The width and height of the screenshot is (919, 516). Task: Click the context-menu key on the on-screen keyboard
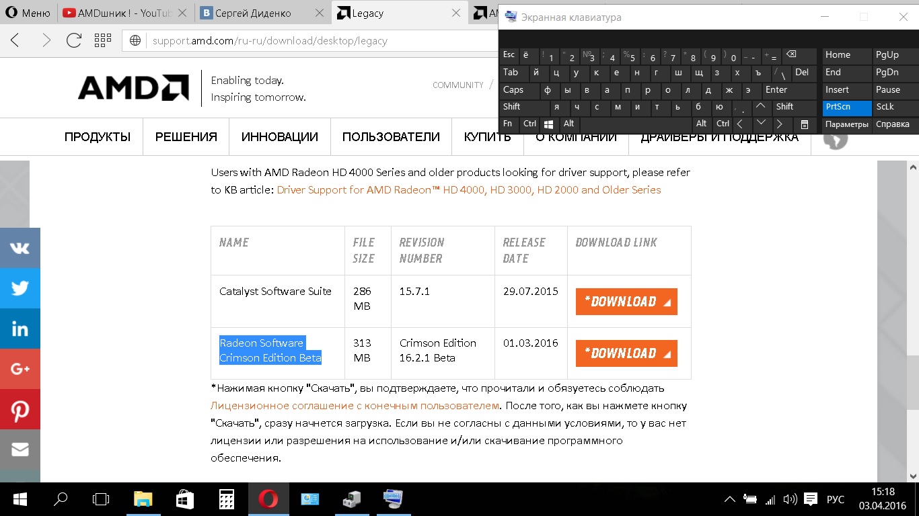point(804,124)
